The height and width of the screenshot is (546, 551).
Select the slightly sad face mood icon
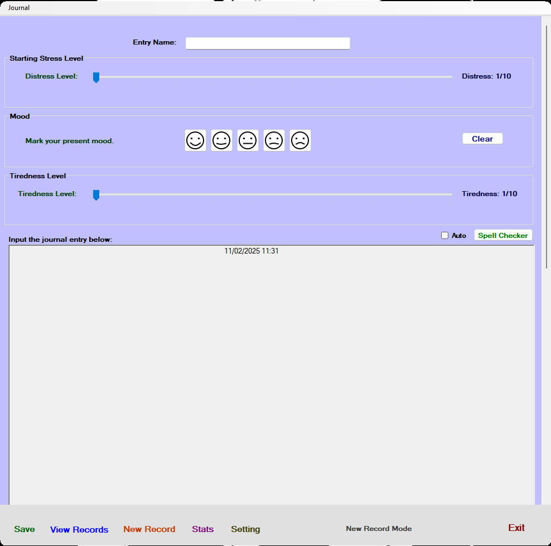(x=274, y=140)
